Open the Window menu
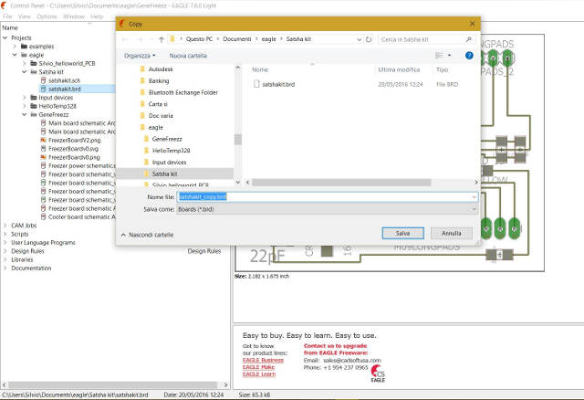 pos(74,16)
